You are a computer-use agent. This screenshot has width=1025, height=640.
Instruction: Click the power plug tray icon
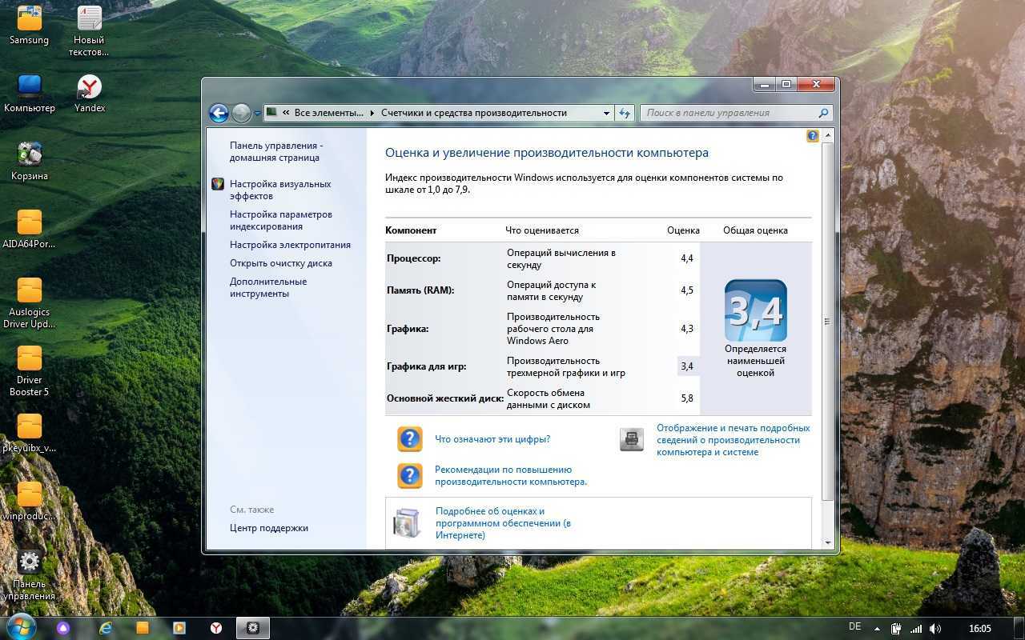tap(897, 629)
